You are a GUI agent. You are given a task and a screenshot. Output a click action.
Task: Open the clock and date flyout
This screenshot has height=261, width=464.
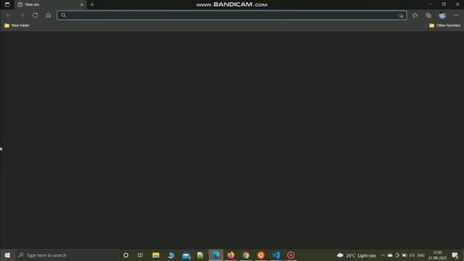(437, 255)
